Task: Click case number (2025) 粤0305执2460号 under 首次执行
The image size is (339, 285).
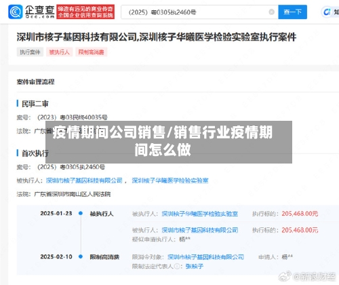Action: pos(71,167)
